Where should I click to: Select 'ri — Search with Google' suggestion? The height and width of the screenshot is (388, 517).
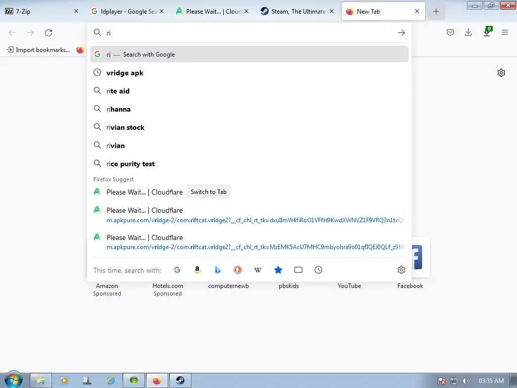[249, 54]
